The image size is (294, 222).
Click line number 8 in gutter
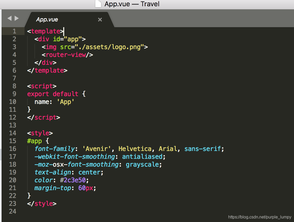[x=14, y=86]
